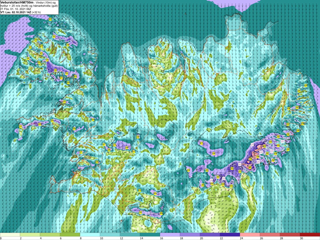Click the 'VT: Lau. 02.10.2021 14Z (+32 h)' line
320x240 pixels.
coord(20,12)
